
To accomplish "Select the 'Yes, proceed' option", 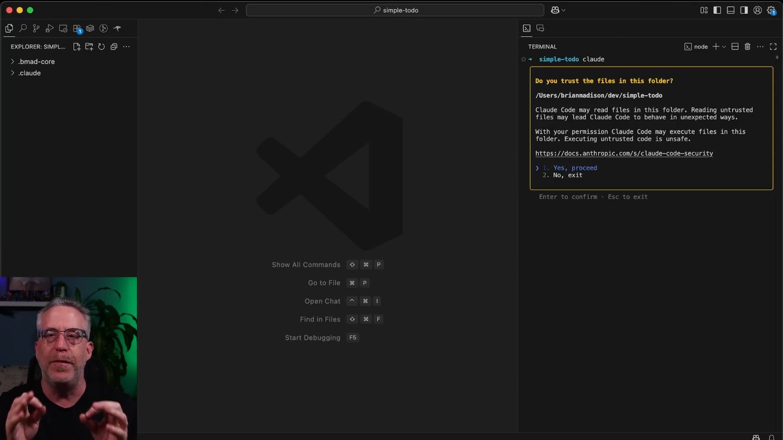I will pos(575,168).
